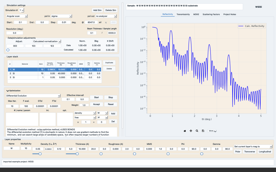Activate the plot zoom magnifier icon
The height and width of the screenshot is (172, 276).
tap(197, 131)
